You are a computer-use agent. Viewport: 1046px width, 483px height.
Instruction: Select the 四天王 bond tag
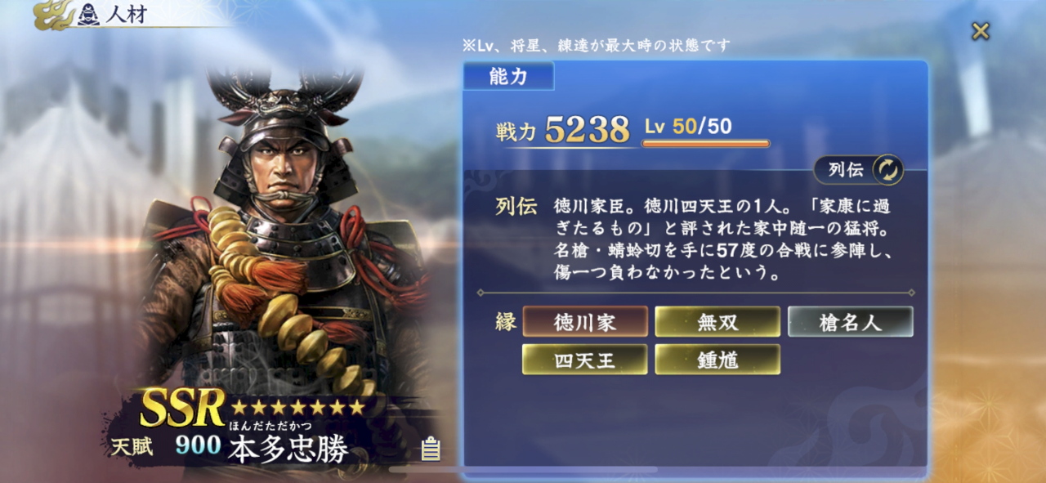pos(585,360)
